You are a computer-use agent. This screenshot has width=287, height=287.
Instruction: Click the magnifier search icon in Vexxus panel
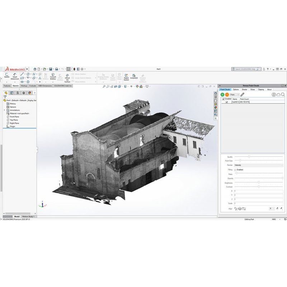(x=283, y=94)
